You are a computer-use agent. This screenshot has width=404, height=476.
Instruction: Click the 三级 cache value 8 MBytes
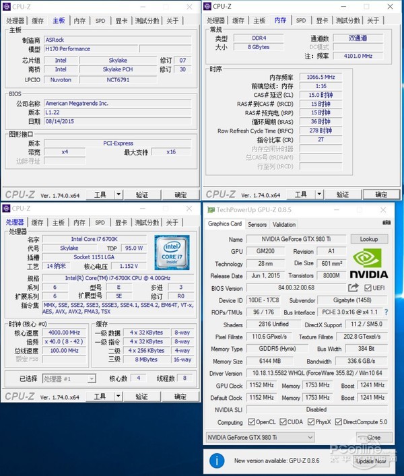[146, 360]
